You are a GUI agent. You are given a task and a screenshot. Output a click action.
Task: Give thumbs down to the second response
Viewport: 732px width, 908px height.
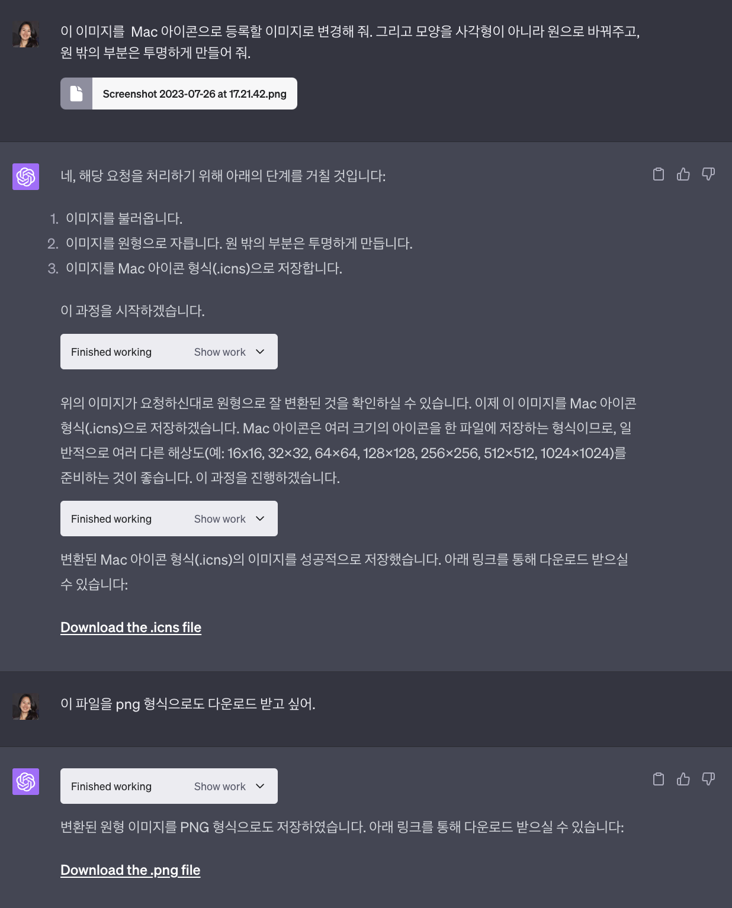click(708, 780)
